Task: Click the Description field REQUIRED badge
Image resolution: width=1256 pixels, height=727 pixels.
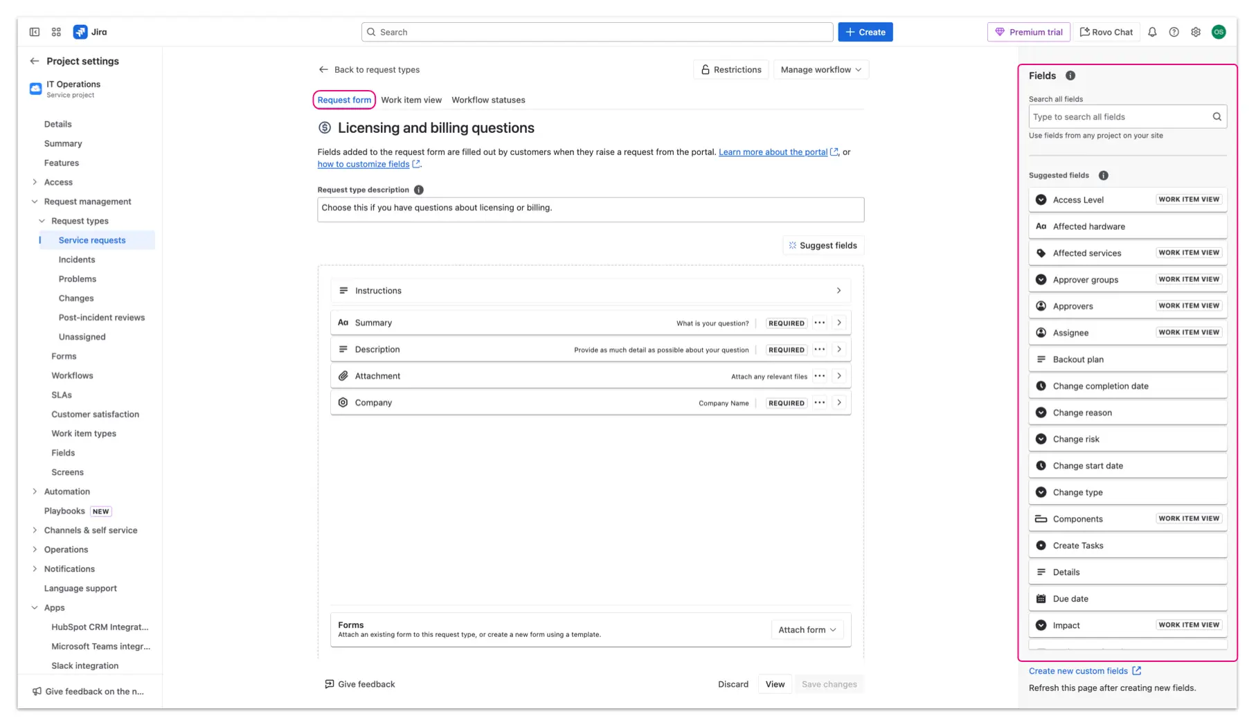Action: pyautogui.click(x=786, y=350)
